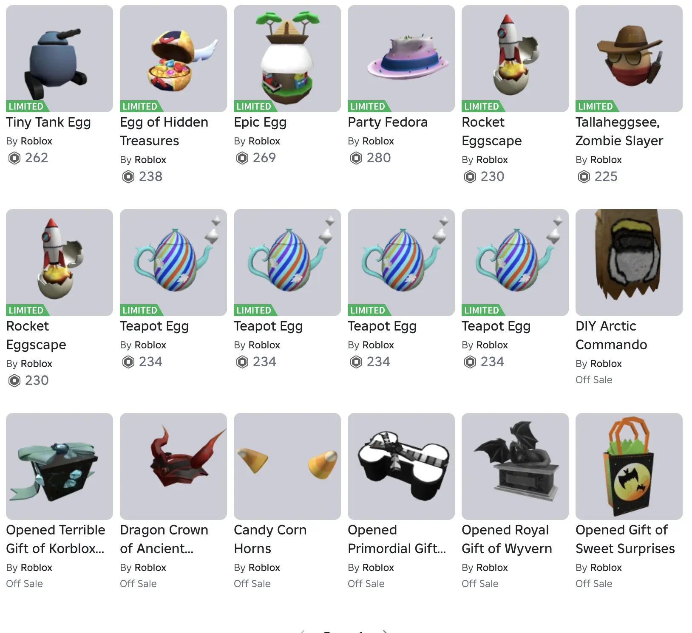Image resolution: width=692 pixels, height=633 pixels.
Task: Click Roblox creator link under Party Fedora
Action: tap(378, 141)
